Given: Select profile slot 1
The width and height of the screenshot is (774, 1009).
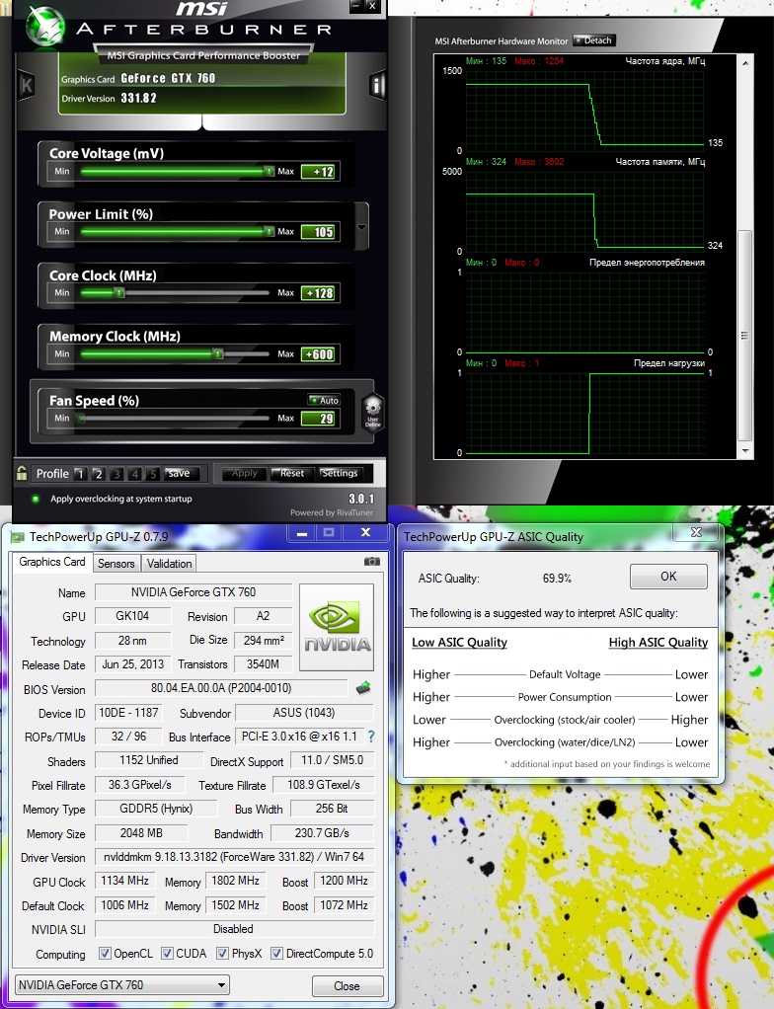Looking at the screenshot, I should pos(80,474).
